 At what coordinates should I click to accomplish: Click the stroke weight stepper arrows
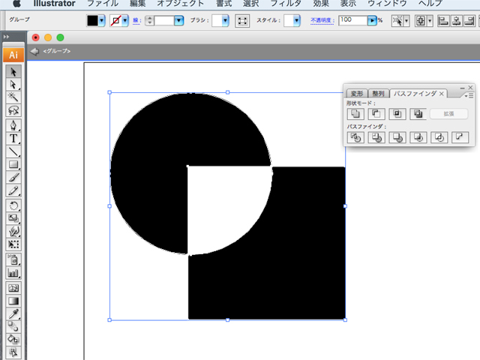click(x=149, y=21)
